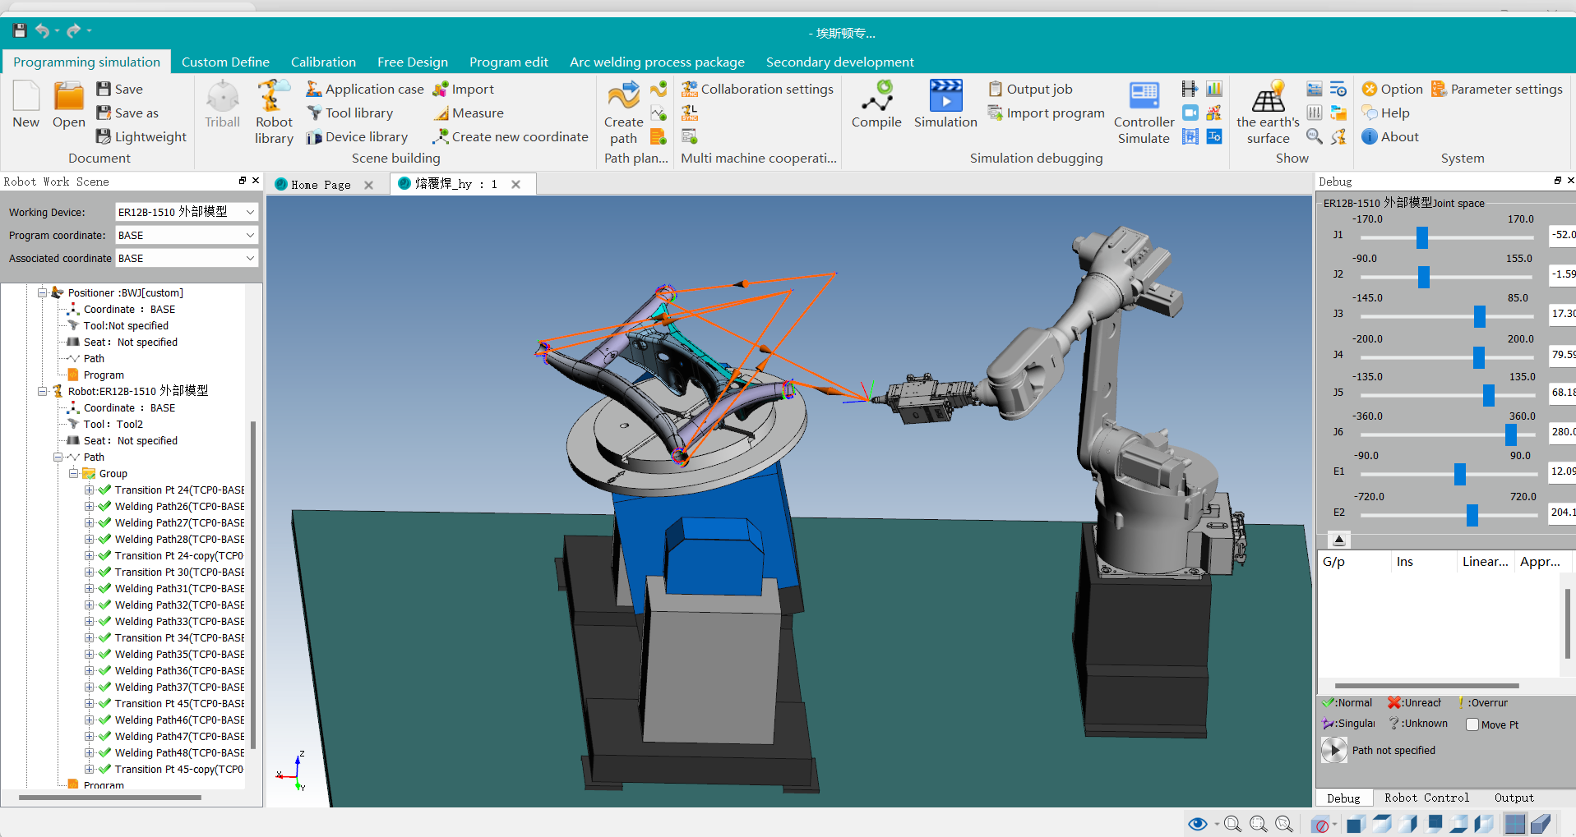Screen dimensions: 1576x837
Task: Toggle the earth's surface display
Action: [1268, 113]
